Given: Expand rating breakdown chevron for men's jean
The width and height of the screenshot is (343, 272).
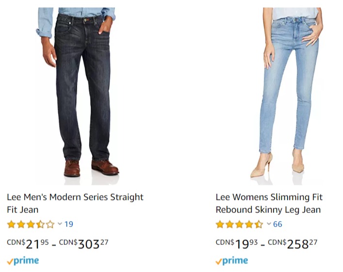Looking at the screenshot, I should click(x=60, y=224).
